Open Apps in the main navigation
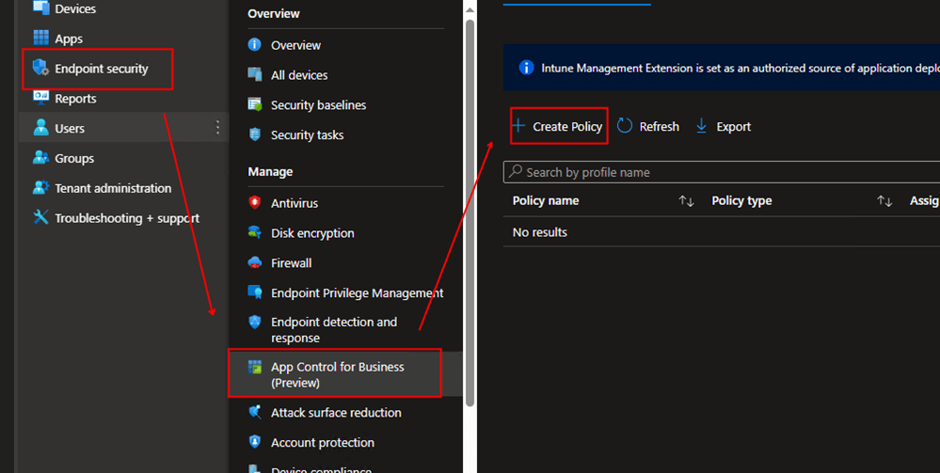 click(x=69, y=39)
